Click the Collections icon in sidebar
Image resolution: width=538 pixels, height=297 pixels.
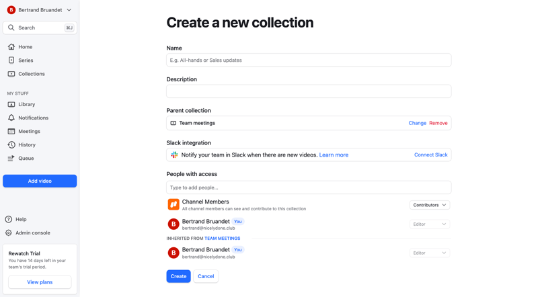point(11,74)
